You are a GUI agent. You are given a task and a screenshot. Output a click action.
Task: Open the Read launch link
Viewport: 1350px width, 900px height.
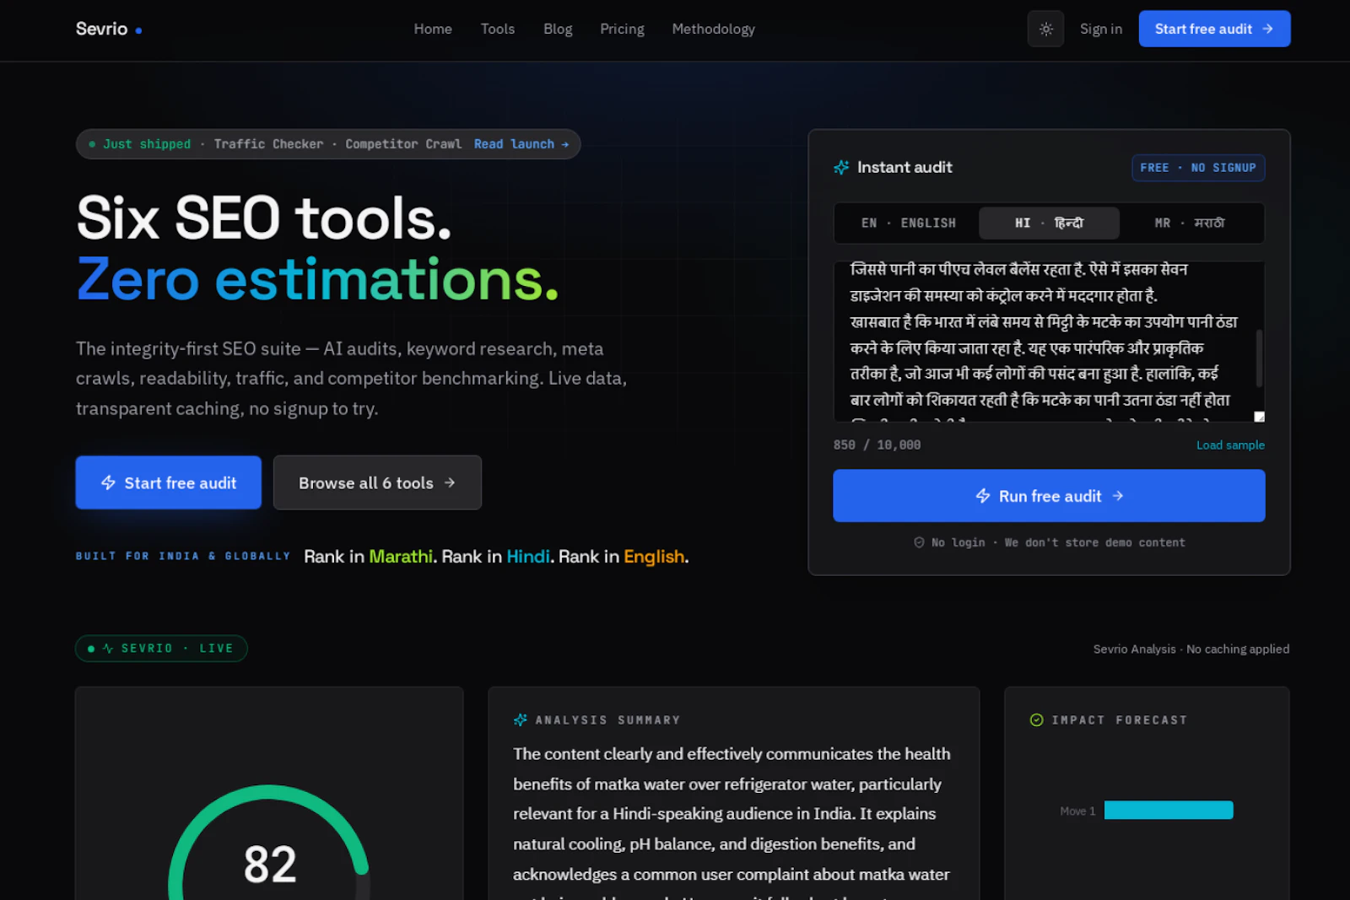[521, 144]
